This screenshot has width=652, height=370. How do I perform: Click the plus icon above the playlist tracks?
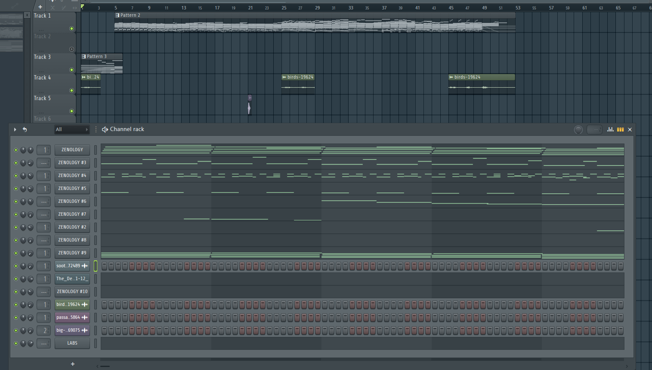click(40, 7)
